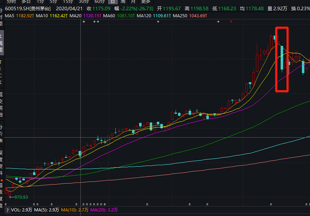Click the MA60 indicator value 1081.10
The width and height of the screenshot is (310, 216).
click(126, 16)
